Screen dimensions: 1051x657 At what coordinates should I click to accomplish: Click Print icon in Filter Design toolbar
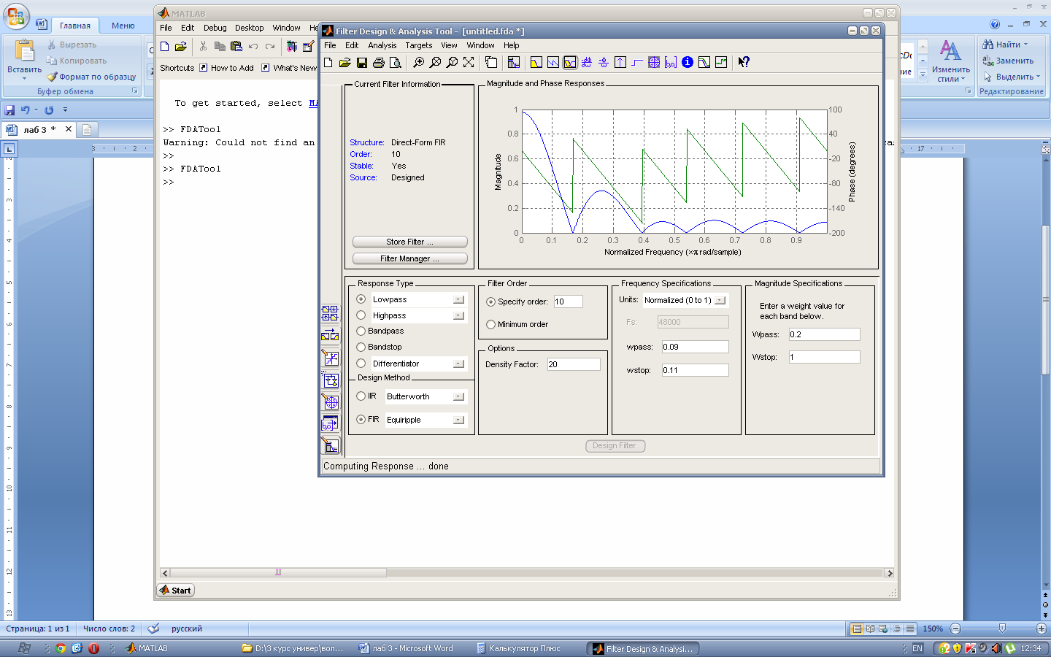[378, 63]
